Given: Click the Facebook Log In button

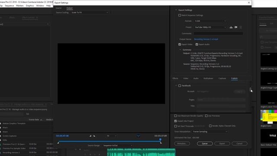Looking at the screenshot, I should pos(239,91).
